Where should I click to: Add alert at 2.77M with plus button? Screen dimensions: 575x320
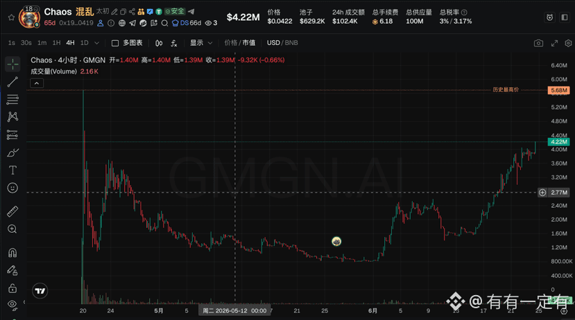[x=542, y=193]
